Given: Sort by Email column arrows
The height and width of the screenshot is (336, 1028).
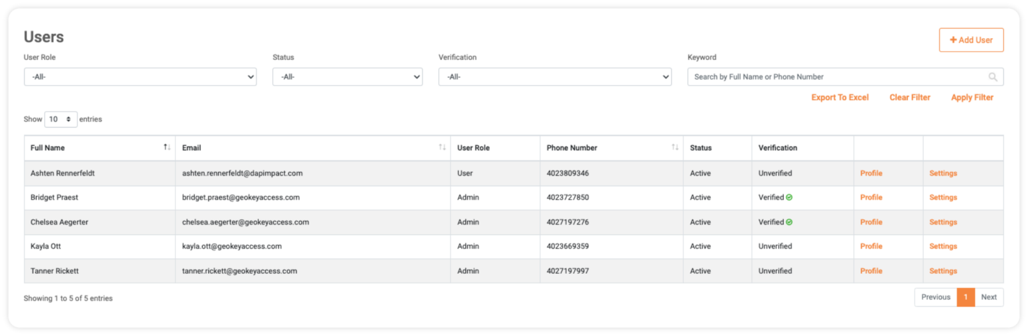Looking at the screenshot, I should 442,147.
